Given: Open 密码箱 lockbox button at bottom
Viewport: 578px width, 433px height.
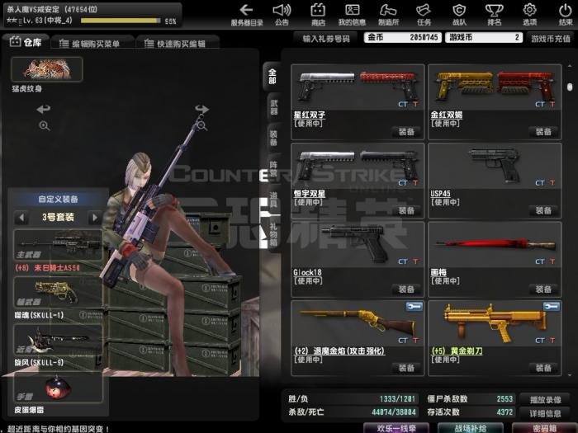Looking at the screenshot, I should coord(544,428).
